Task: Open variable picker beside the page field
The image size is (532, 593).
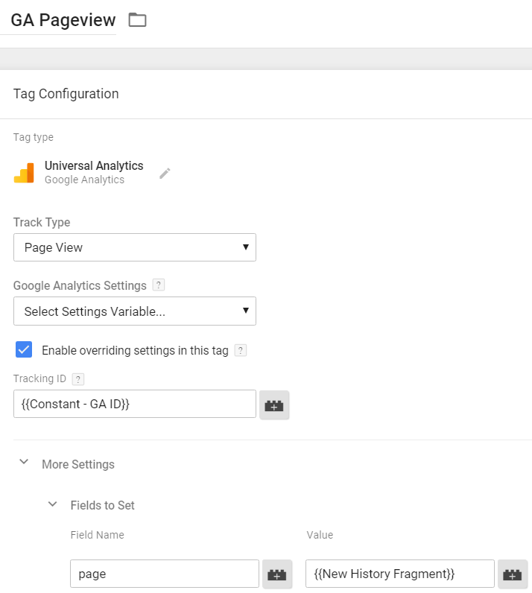Action: coord(276,574)
